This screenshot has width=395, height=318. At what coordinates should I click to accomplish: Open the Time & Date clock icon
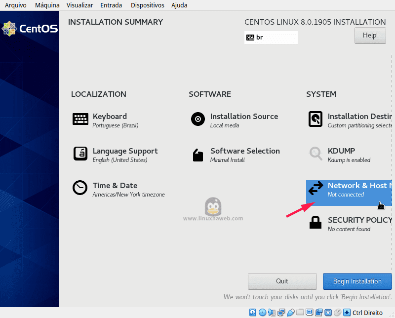pyautogui.click(x=80, y=188)
